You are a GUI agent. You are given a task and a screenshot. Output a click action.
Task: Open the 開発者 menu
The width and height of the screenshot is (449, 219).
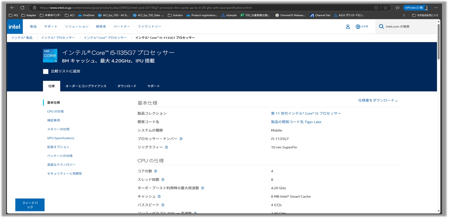pos(101,26)
